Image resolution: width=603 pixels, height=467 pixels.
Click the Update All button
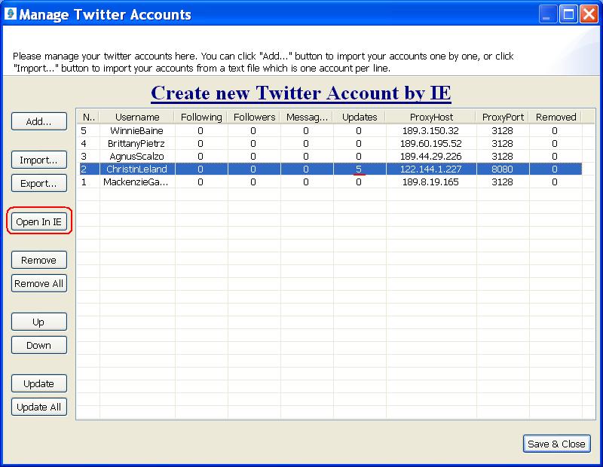click(x=39, y=407)
